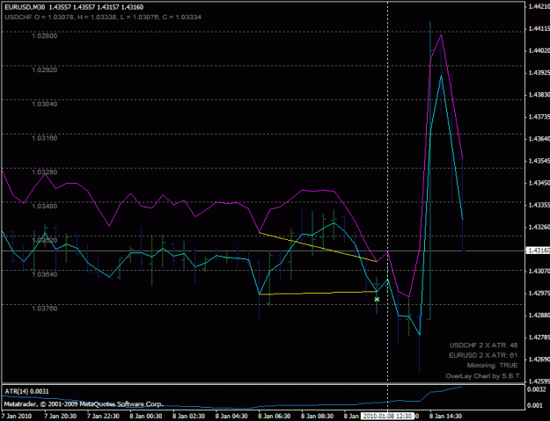Click price scale value 1.42975
550x421 pixels.
539,294
